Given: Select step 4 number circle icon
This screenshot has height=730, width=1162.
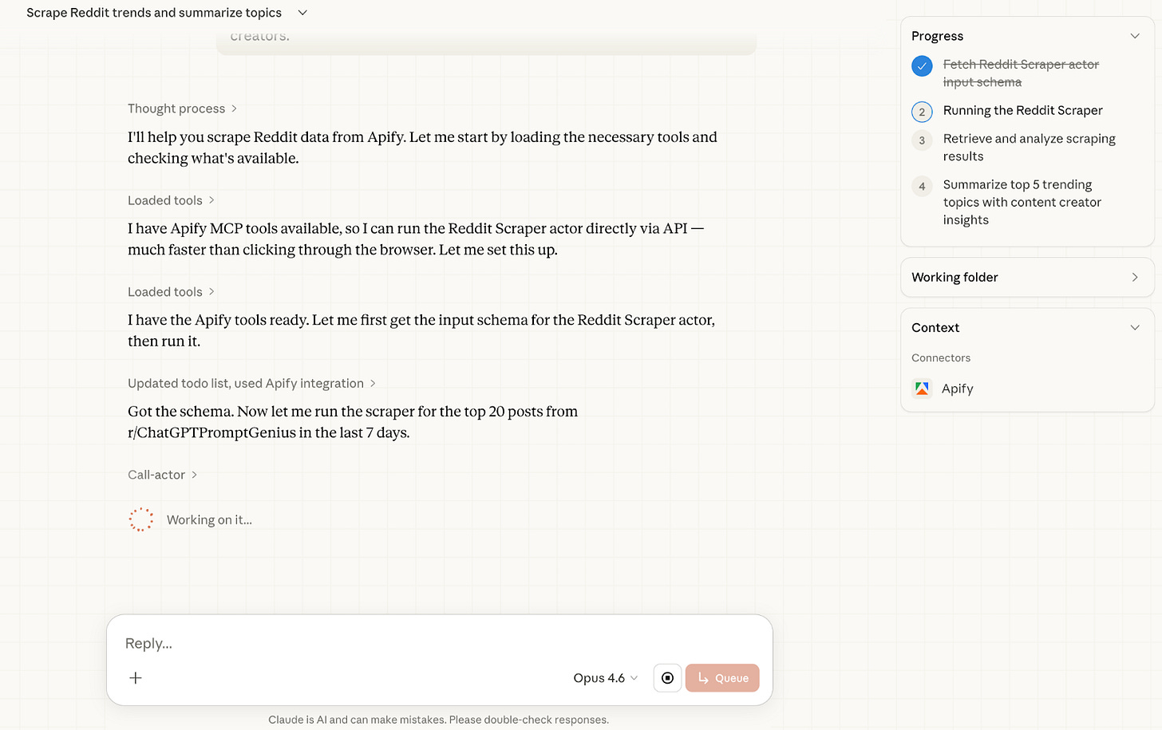Looking at the screenshot, I should 922,186.
